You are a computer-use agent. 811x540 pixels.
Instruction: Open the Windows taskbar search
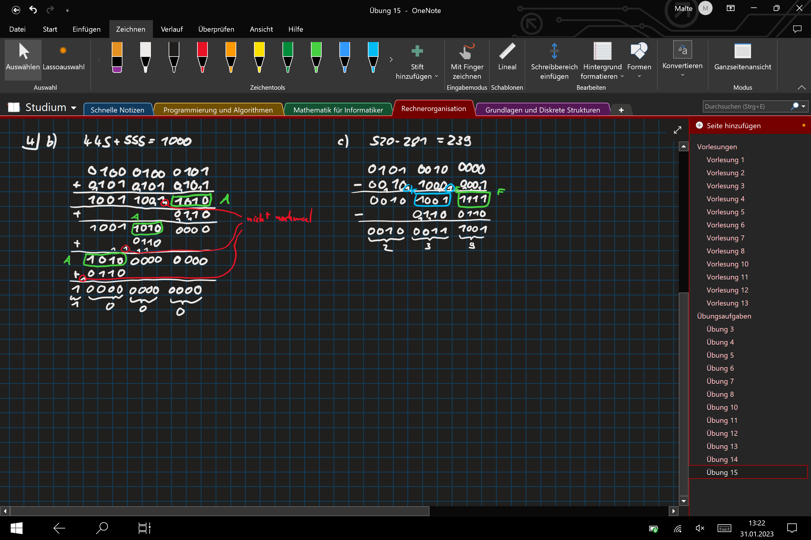click(102, 528)
